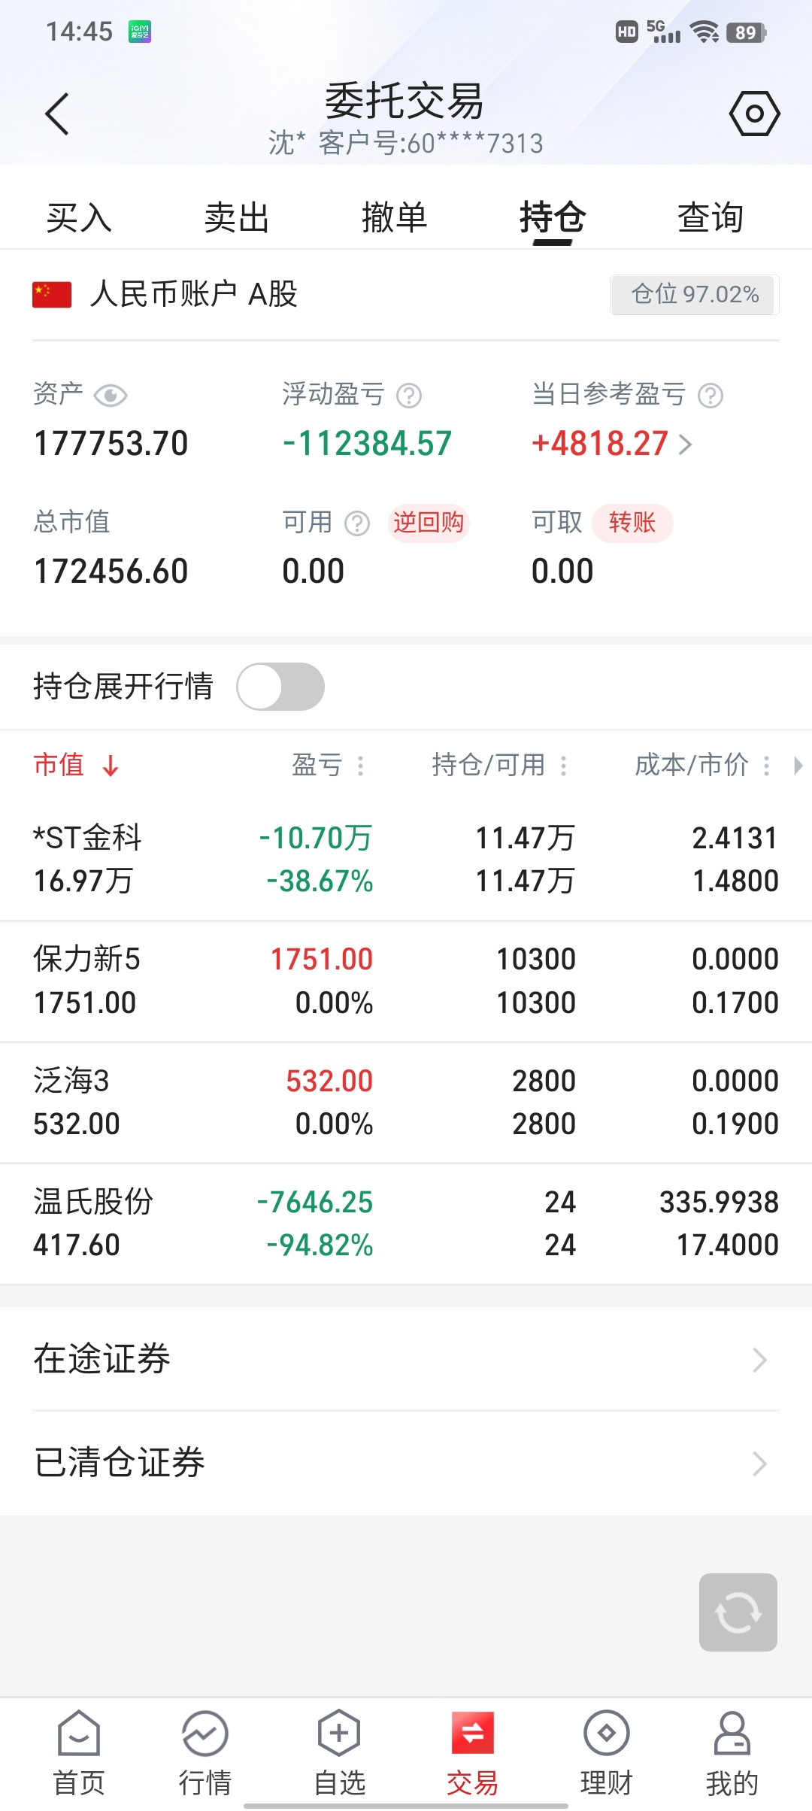Sort holdings by 市值 column
812x1811 pixels.
click(x=76, y=765)
